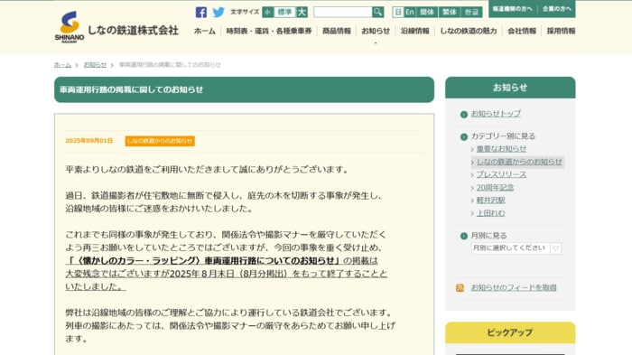Open お知らせのフィードを取得 link
Screen dimensions: 632x355
pyautogui.click(x=514, y=287)
